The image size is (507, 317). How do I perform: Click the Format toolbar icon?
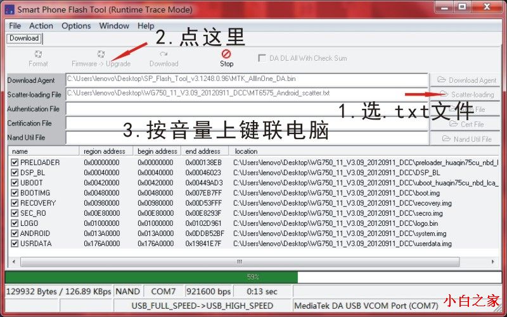click(38, 54)
